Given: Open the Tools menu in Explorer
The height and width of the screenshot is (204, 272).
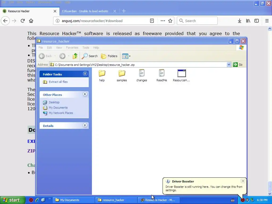Looking at the screenshot, I should 86,48.
